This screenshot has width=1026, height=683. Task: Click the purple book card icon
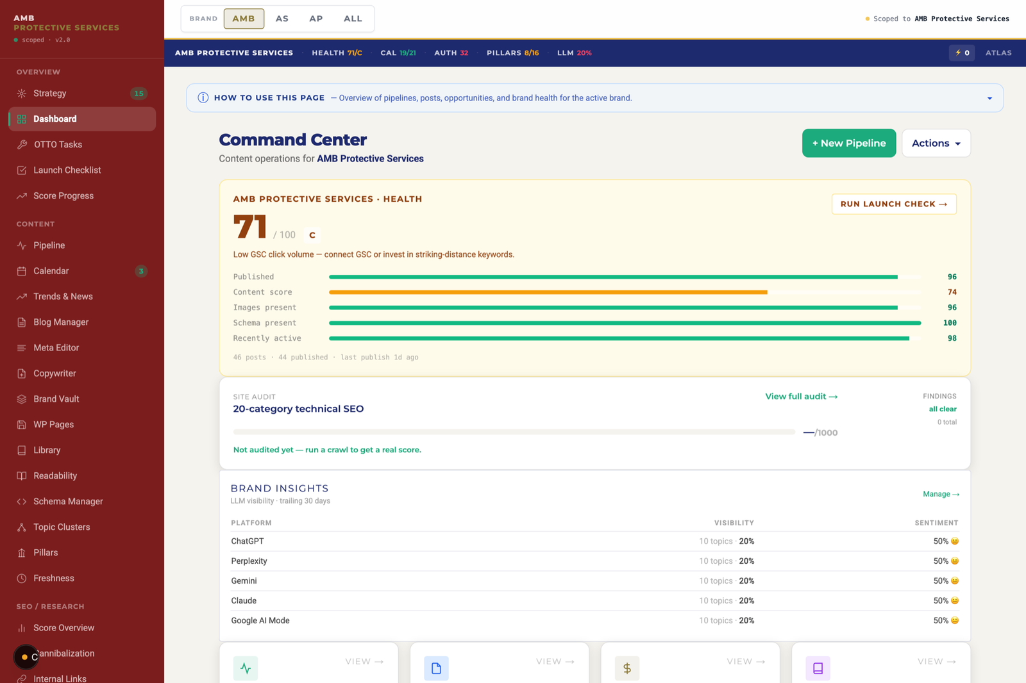[x=818, y=668]
